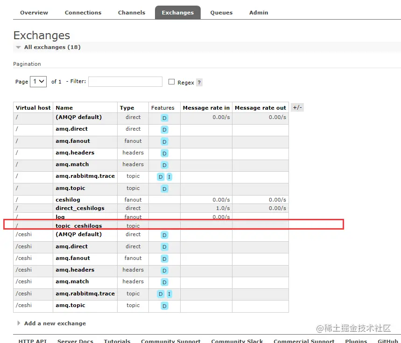
Task: Open the direct_ceshilogs exchange
Action: click(80, 208)
